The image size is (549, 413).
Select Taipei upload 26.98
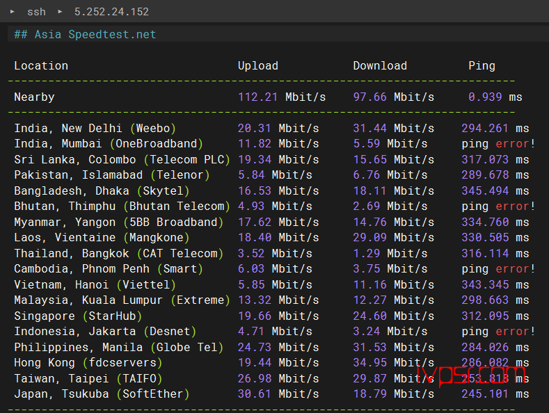pos(254,378)
